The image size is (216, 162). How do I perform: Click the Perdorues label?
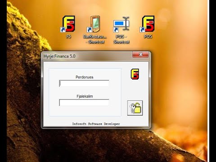[x=85, y=77]
